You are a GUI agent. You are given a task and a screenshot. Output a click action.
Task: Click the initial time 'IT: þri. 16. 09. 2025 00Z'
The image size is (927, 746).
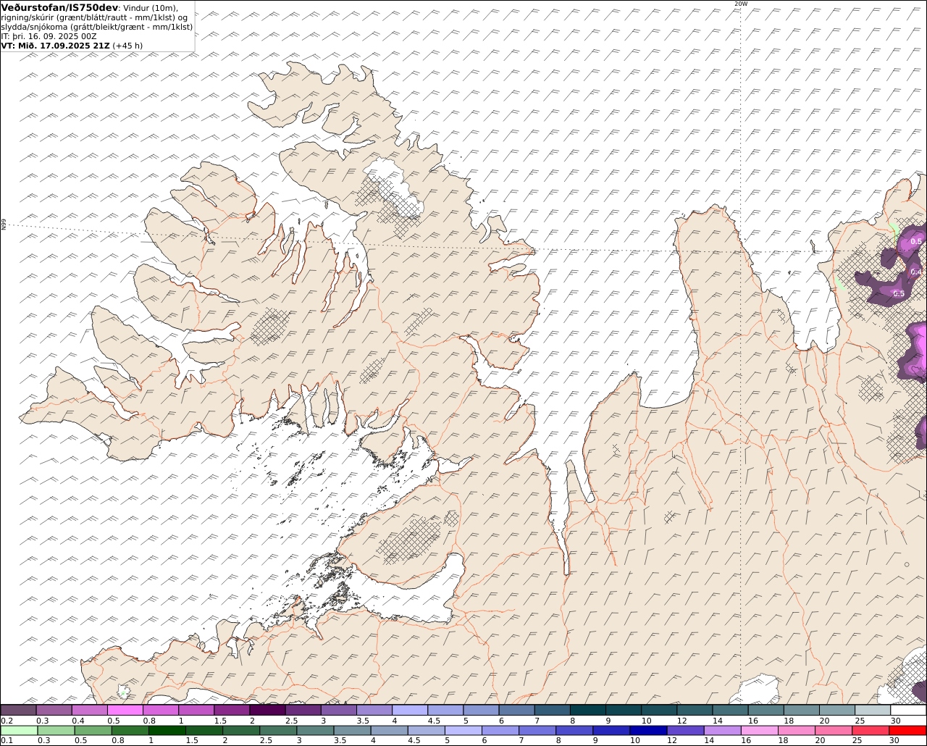49,36
